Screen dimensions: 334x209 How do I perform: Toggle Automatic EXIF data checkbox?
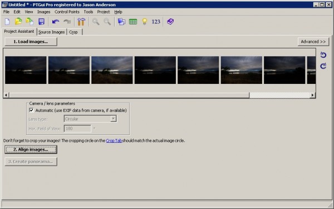coord(31,110)
